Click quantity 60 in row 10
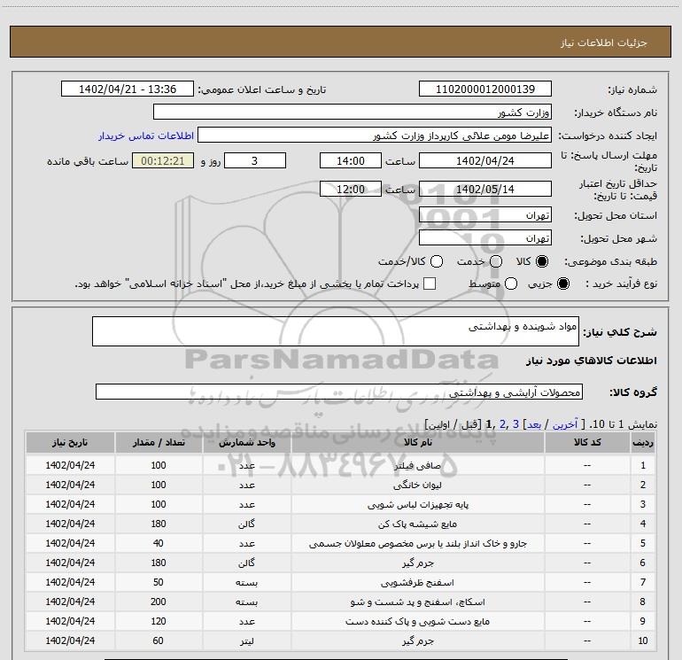Screen dimensions: 682x660 pos(159,641)
